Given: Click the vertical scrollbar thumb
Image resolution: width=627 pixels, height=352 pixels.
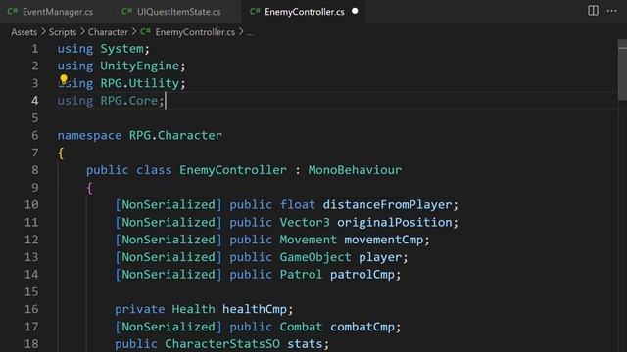Looking at the screenshot, I should tap(622, 69).
